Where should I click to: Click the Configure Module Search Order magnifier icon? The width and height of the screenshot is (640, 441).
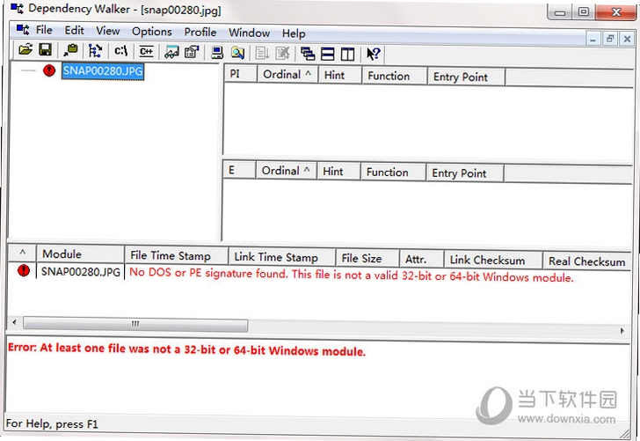237,53
